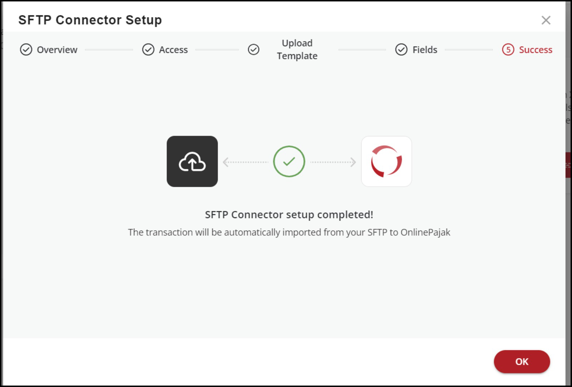Click the 'SFTP Connector setup completed!' heading
This screenshot has height=387, width=572.
click(289, 215)
